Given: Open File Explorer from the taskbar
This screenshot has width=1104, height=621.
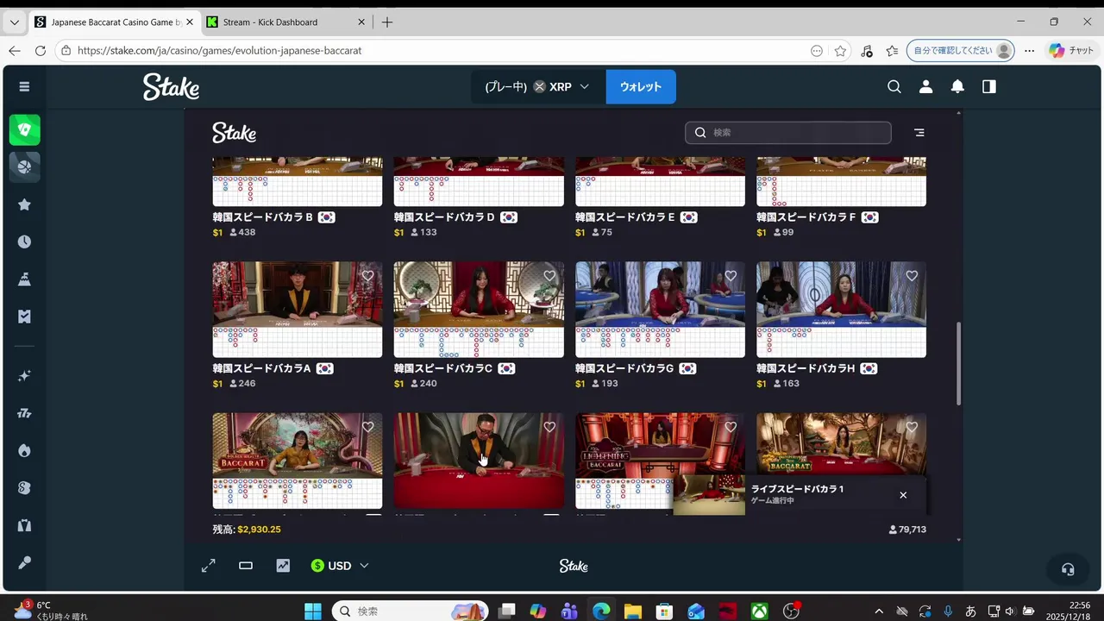Looking at the screenshot, I should click(x=632, y=612).
